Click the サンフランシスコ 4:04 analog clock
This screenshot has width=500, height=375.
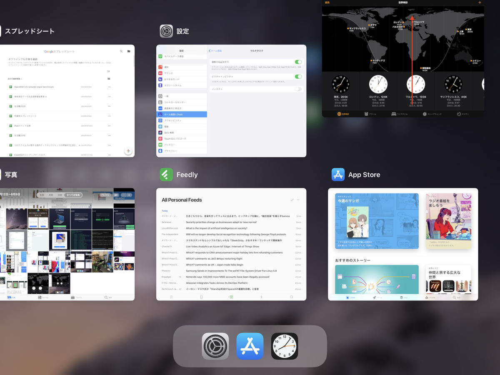pyautogui.click(x=453, y=84)
